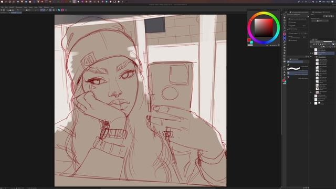This screenshot has width=336, height=189.
Task: Toggle visibility eye of the layer folder
Action: click(311, 57)
